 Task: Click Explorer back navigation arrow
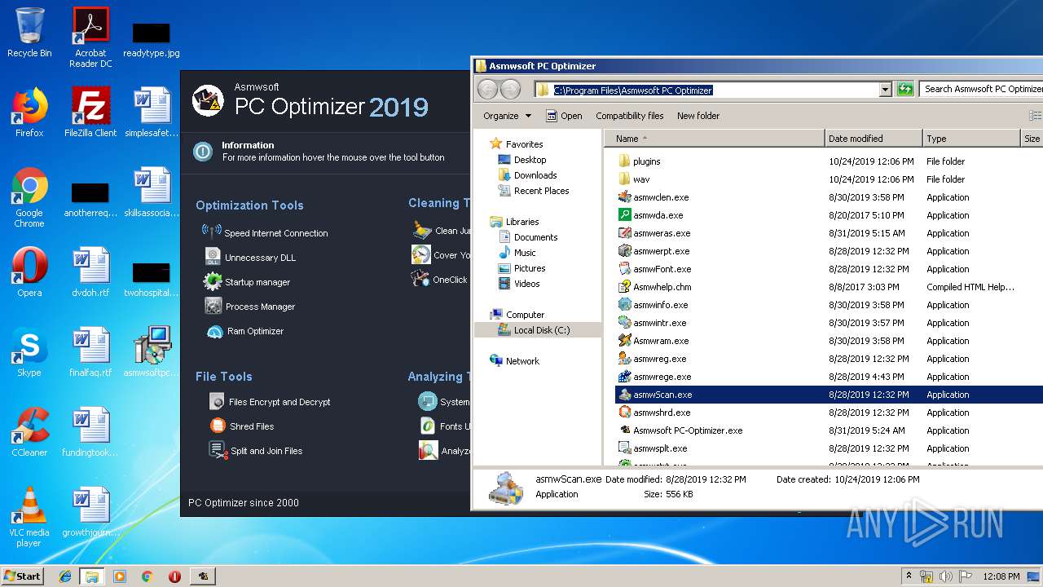pyautogui.click(x=487, y=90)
